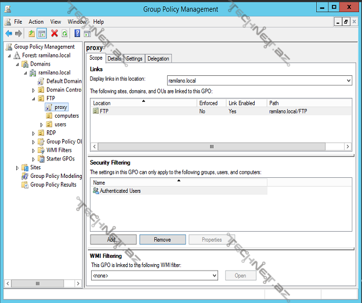Click the Add... button
Screen dimensions: 362x303
[x=113, y=239]
